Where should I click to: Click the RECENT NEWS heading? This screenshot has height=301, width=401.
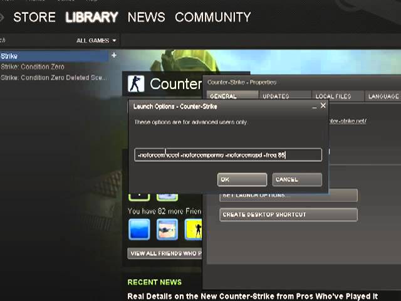point(155,282)
